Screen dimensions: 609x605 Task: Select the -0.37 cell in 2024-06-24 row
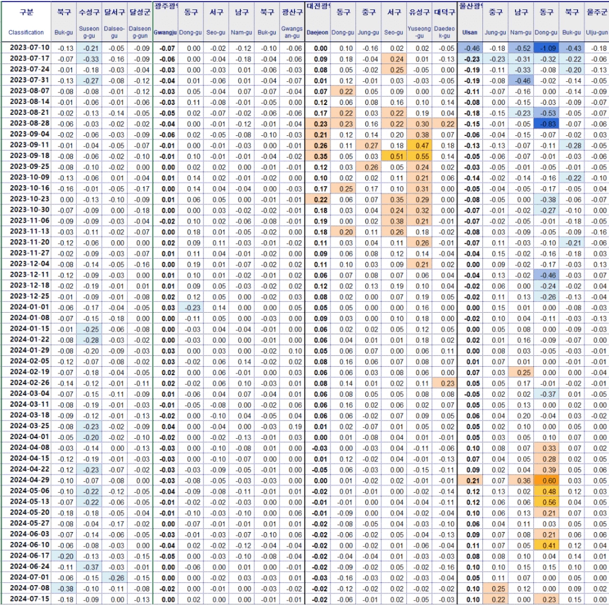pyautogui.click(x=89, y=566)
